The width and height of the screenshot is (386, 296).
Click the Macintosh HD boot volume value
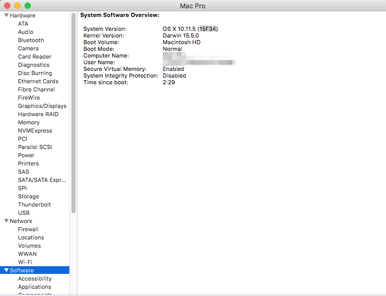coord(181,42)
